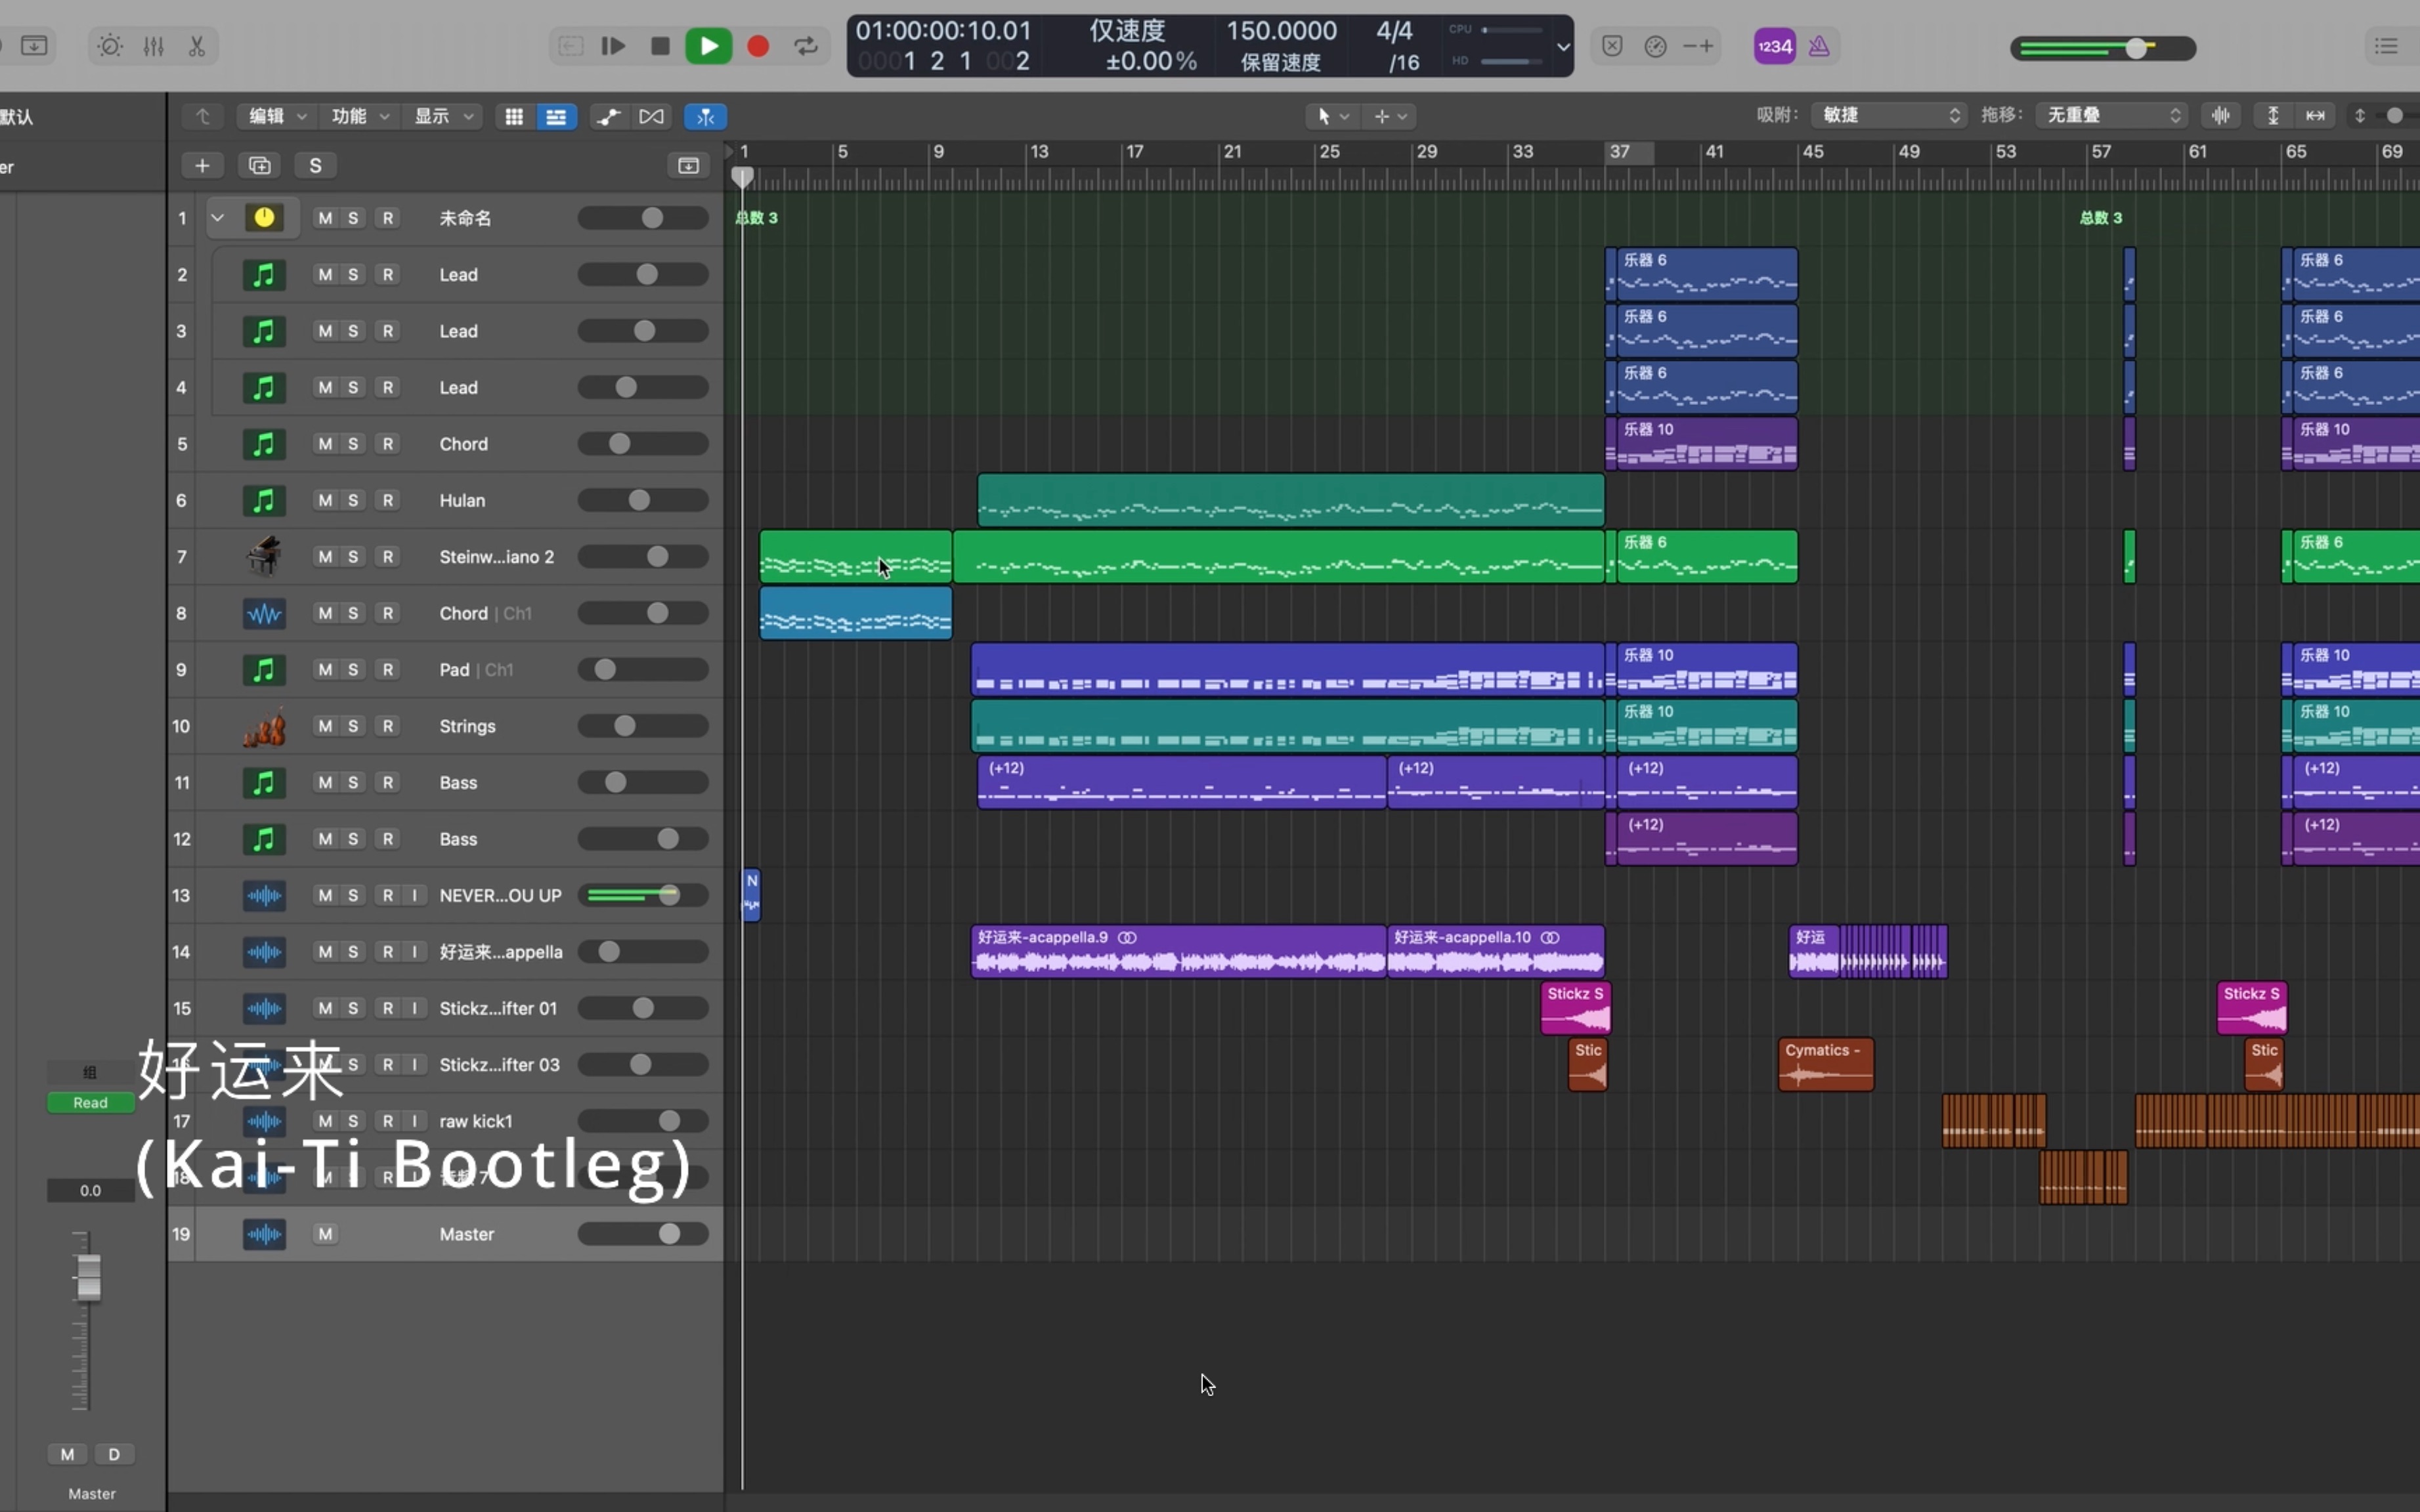Click the back arrow in the tracks menu bar
This screenshot has width=2420, height=1512.
pos(203,116)
